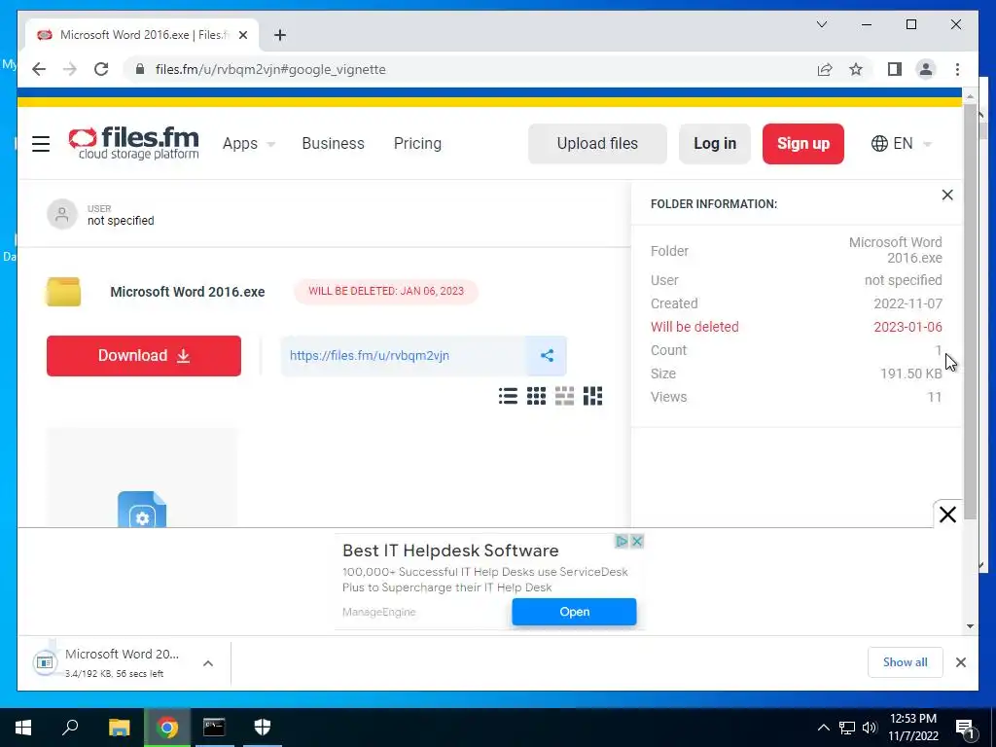996x747 pixels.
Task: Click the volume icon in tray
Action: point(870,728)
